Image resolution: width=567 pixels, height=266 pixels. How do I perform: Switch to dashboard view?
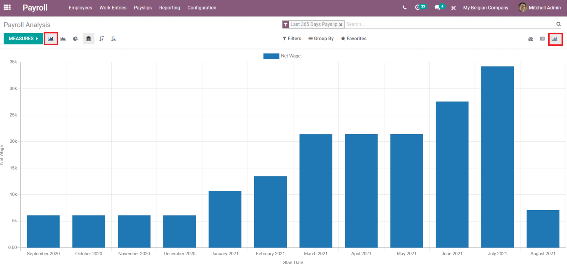(531, 39)
